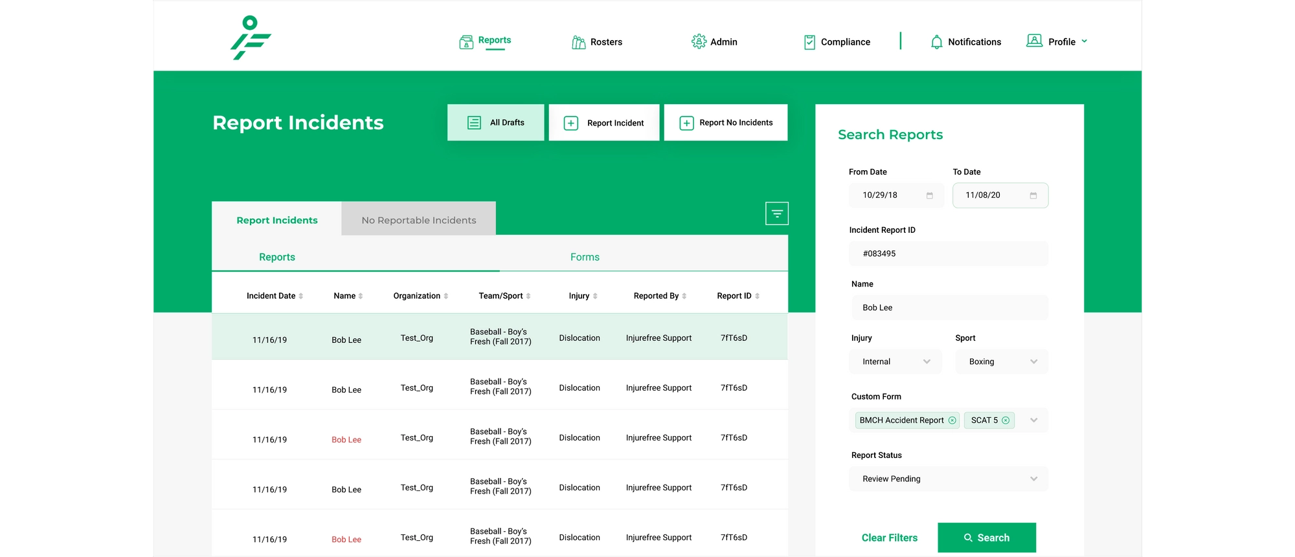Image resolution: width=1295 pixels, height=557 pixels.
Task: Click the Clear Filters link
Action: tap(890, 538)
